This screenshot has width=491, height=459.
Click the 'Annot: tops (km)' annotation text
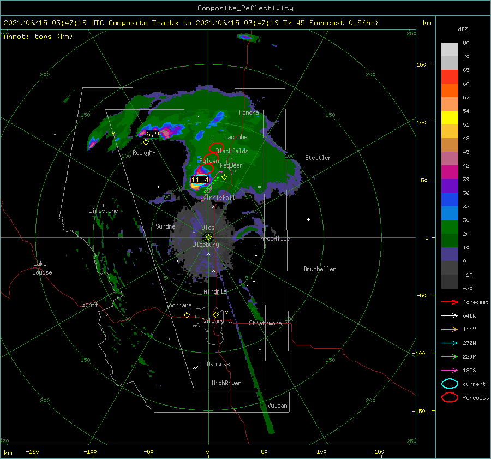38,37
